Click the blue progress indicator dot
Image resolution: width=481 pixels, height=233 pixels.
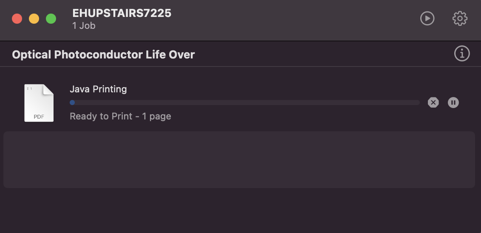(72, 103)
